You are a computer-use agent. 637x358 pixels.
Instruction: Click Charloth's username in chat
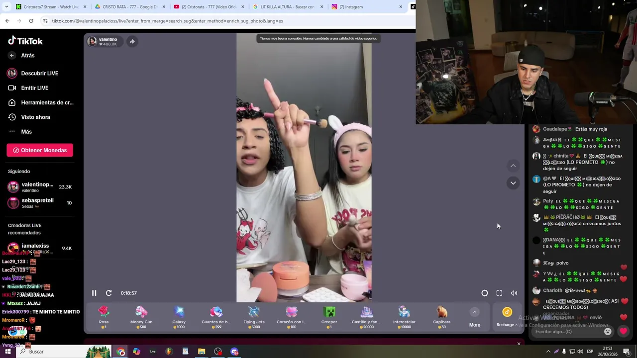coord(552,290)
